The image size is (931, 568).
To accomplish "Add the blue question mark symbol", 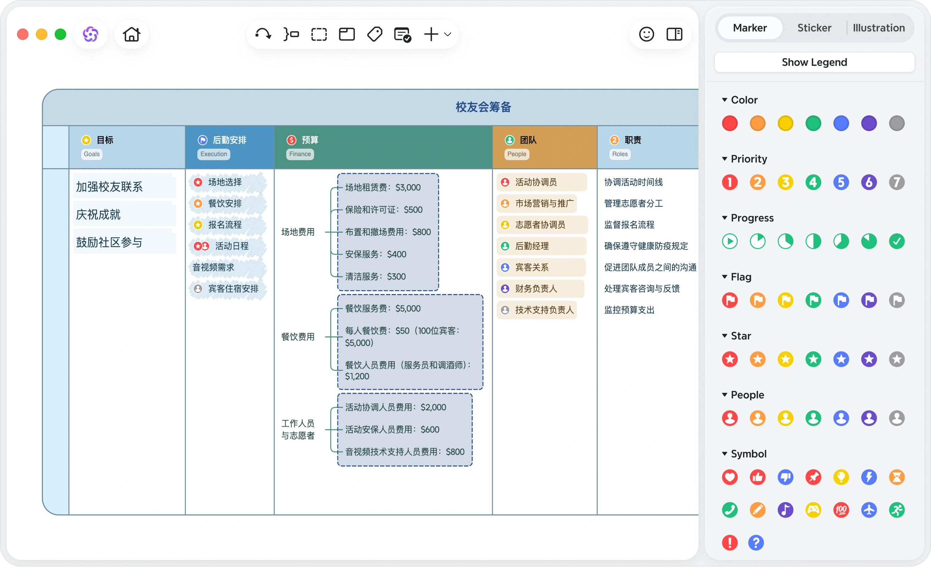I will 756,543.
